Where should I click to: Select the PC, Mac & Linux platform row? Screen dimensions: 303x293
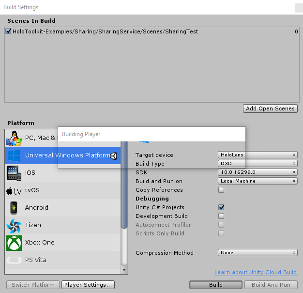63,138
